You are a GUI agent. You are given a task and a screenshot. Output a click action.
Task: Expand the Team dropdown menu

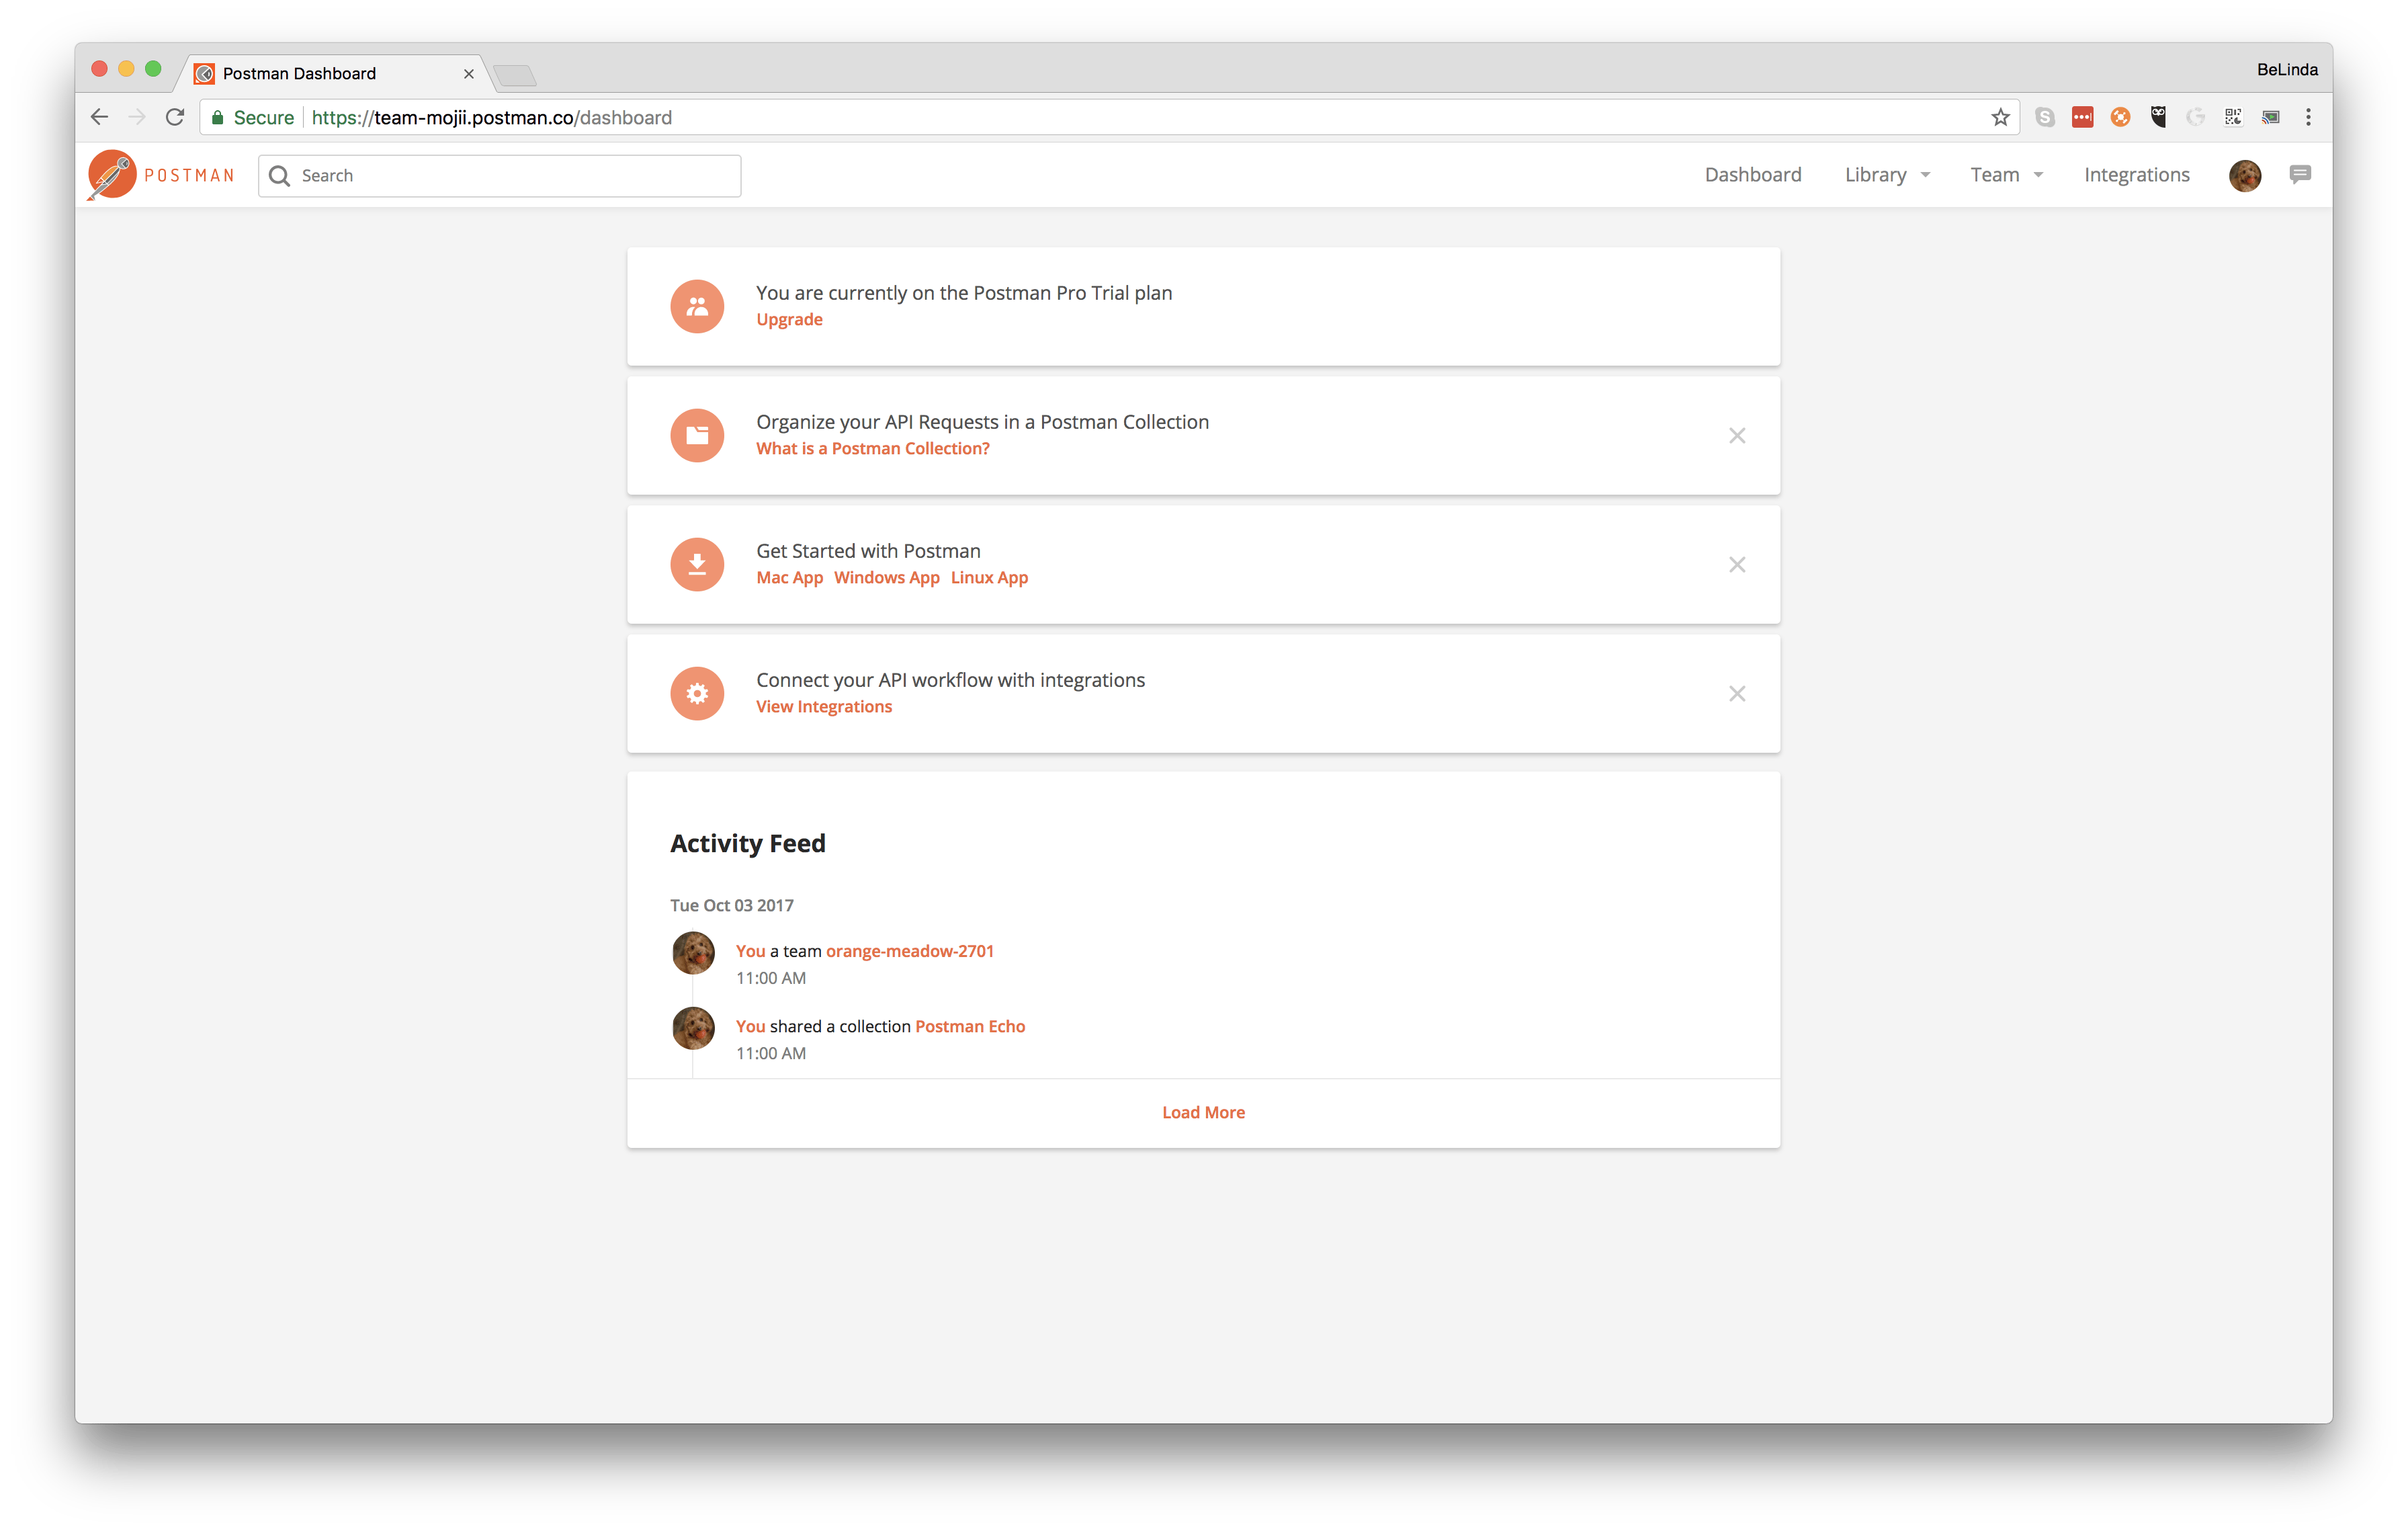[x=2007, y=175]
